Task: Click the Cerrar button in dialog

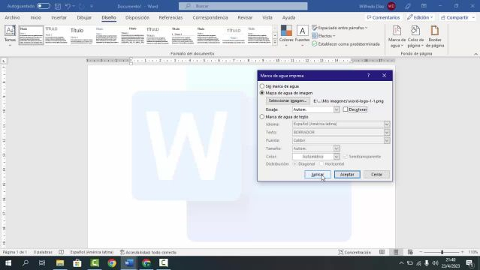Action: [x=376, y=174]
